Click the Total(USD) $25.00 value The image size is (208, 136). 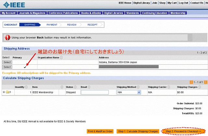click(199, 113)
